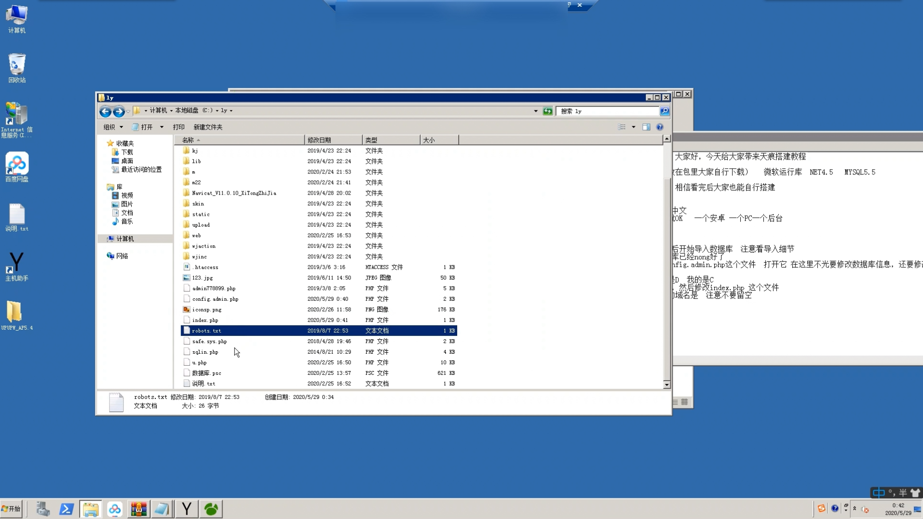923x519 pixels.
Task: Click the search ly input field
Action: (607, 111)
